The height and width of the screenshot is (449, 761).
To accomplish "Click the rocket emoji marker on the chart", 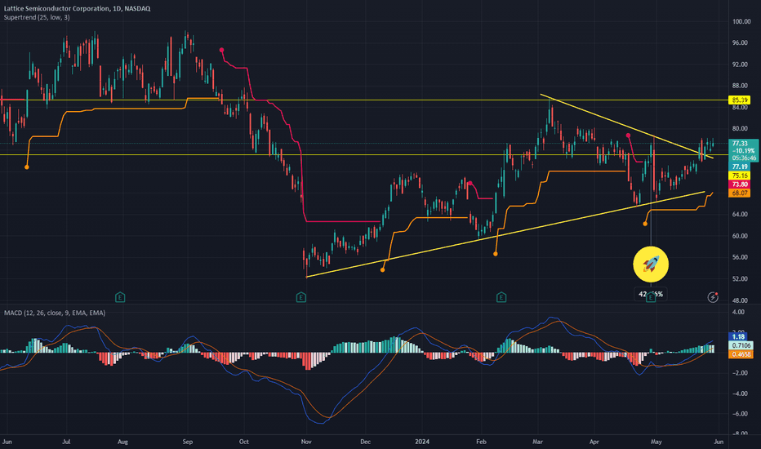I will 651,265.
